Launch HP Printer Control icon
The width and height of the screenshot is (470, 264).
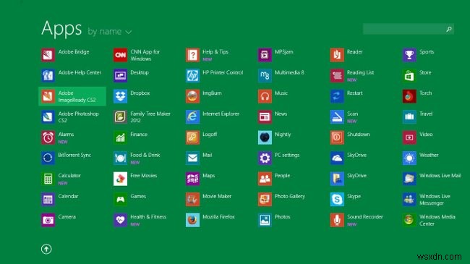pyautogui.click(x=192, y=76)
